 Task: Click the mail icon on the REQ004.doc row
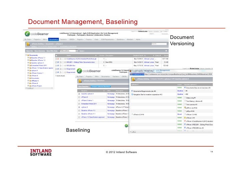[x=65, y=66]
